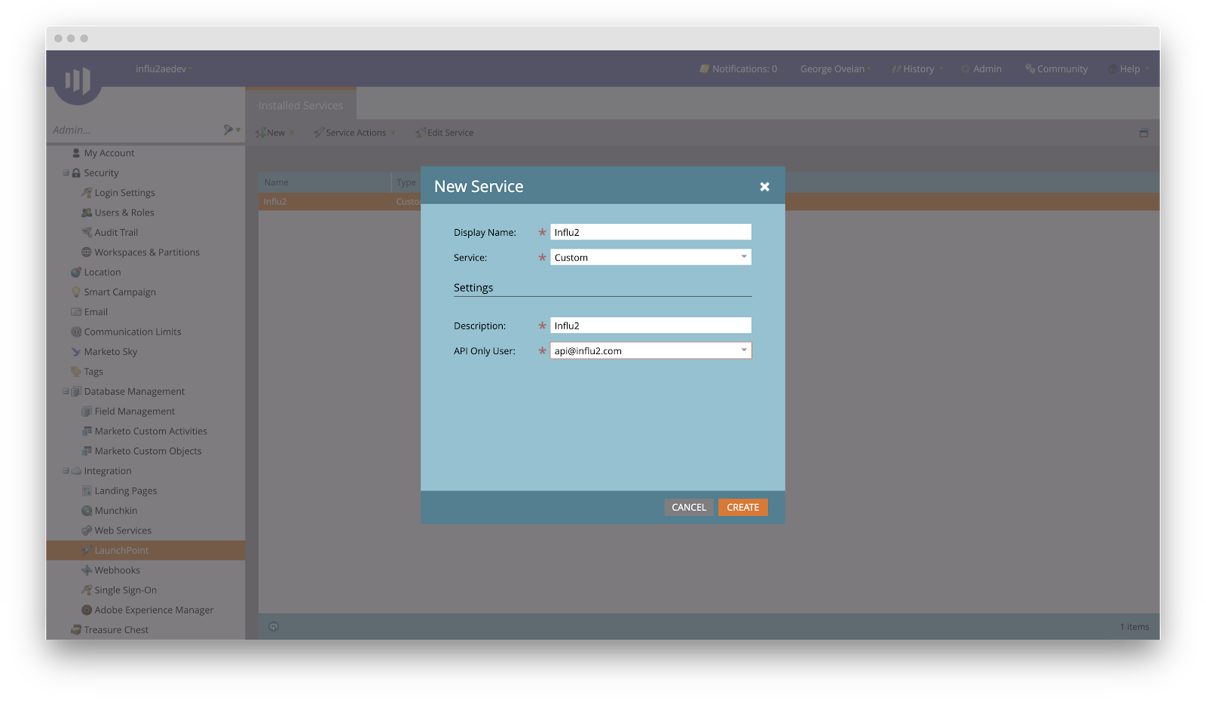The height and width of the screenshot is (706, 1206).
Task: Click the Description text field
Action: pos(650,326)
